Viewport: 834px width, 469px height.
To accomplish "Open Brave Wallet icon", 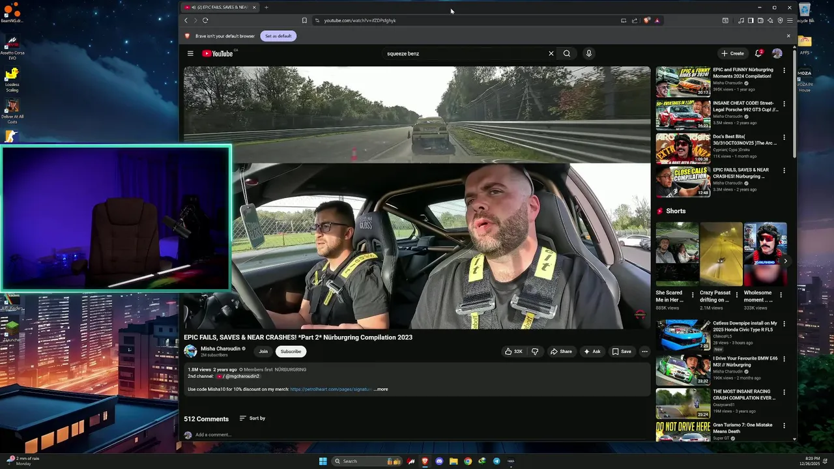I will pyautogui.click(x=760, y=20).
